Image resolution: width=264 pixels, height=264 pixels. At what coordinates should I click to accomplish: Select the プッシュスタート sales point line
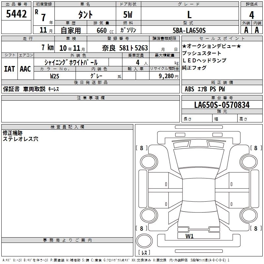click(202, 53)
